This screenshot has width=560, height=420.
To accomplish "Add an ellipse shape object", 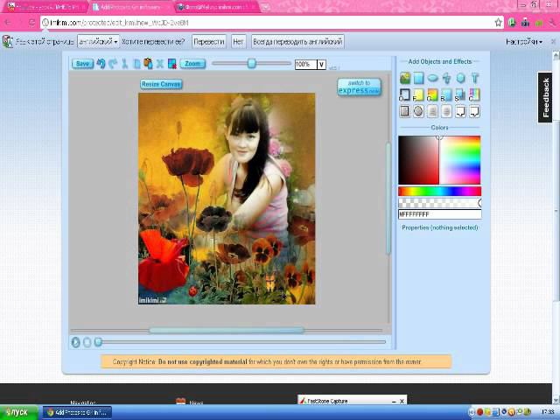I will pos(432,78).
